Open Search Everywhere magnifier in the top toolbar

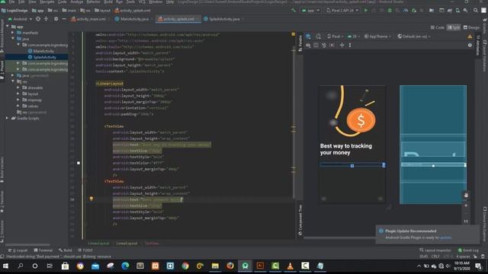click(475, 10)
